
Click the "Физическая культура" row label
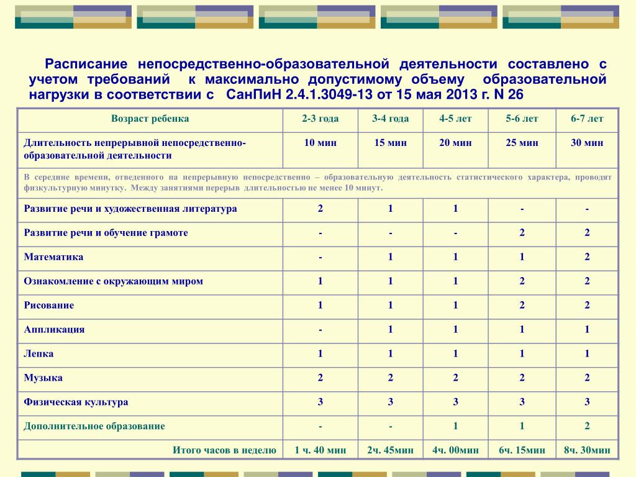coord(76,402)
